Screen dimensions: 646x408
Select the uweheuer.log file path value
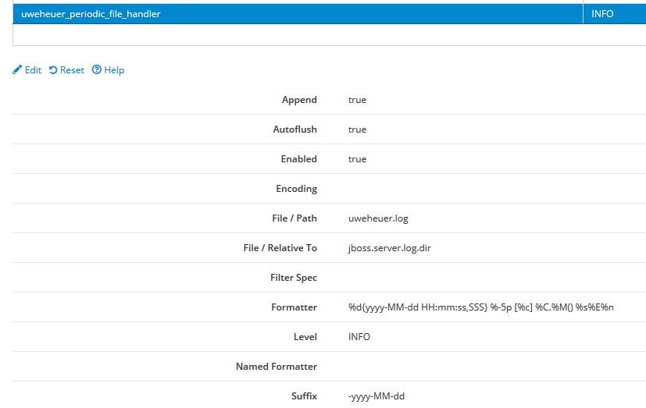(378, 218)
